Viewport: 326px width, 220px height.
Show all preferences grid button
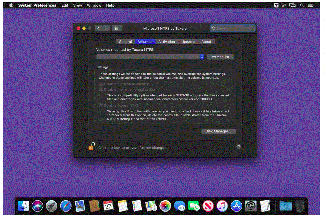point(117,28)
